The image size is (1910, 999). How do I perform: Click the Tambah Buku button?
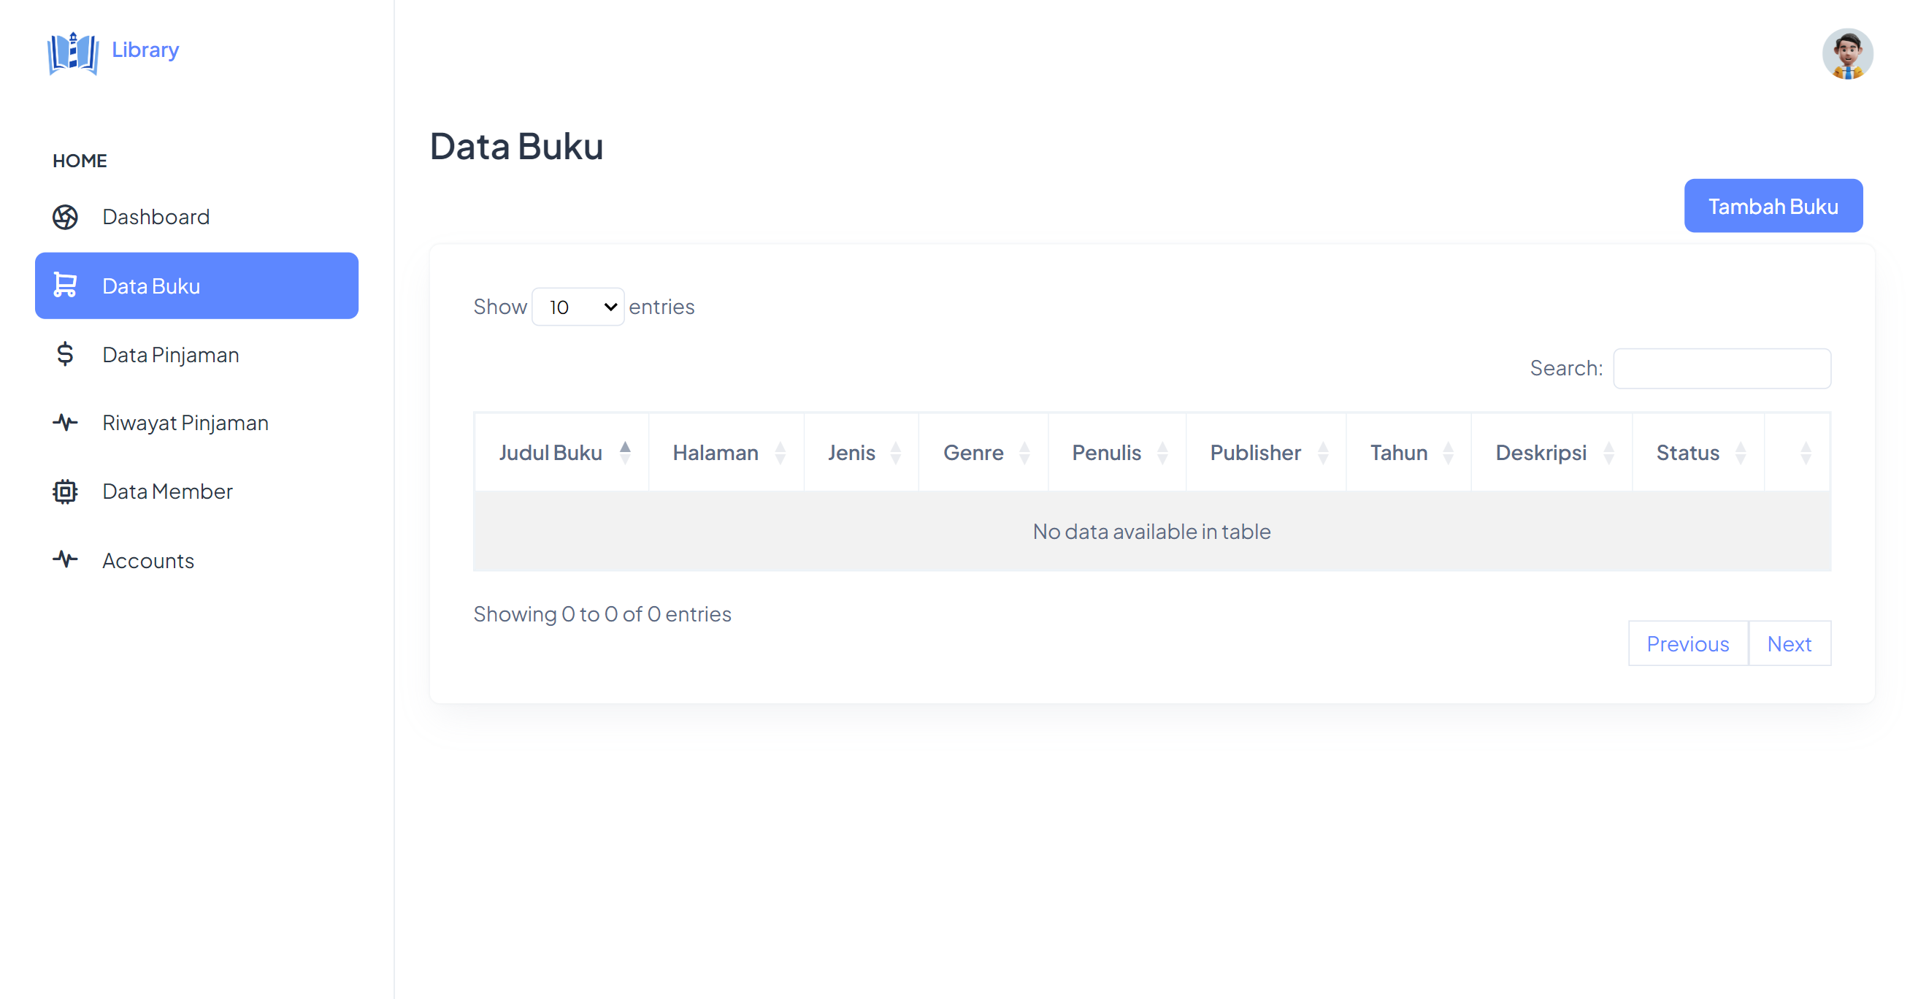tap(1773, 205)
